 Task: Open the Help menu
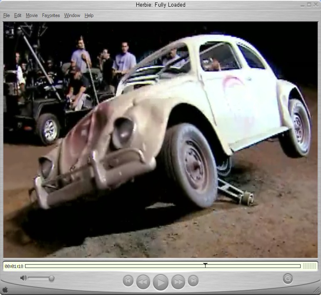tap(89, 15)
